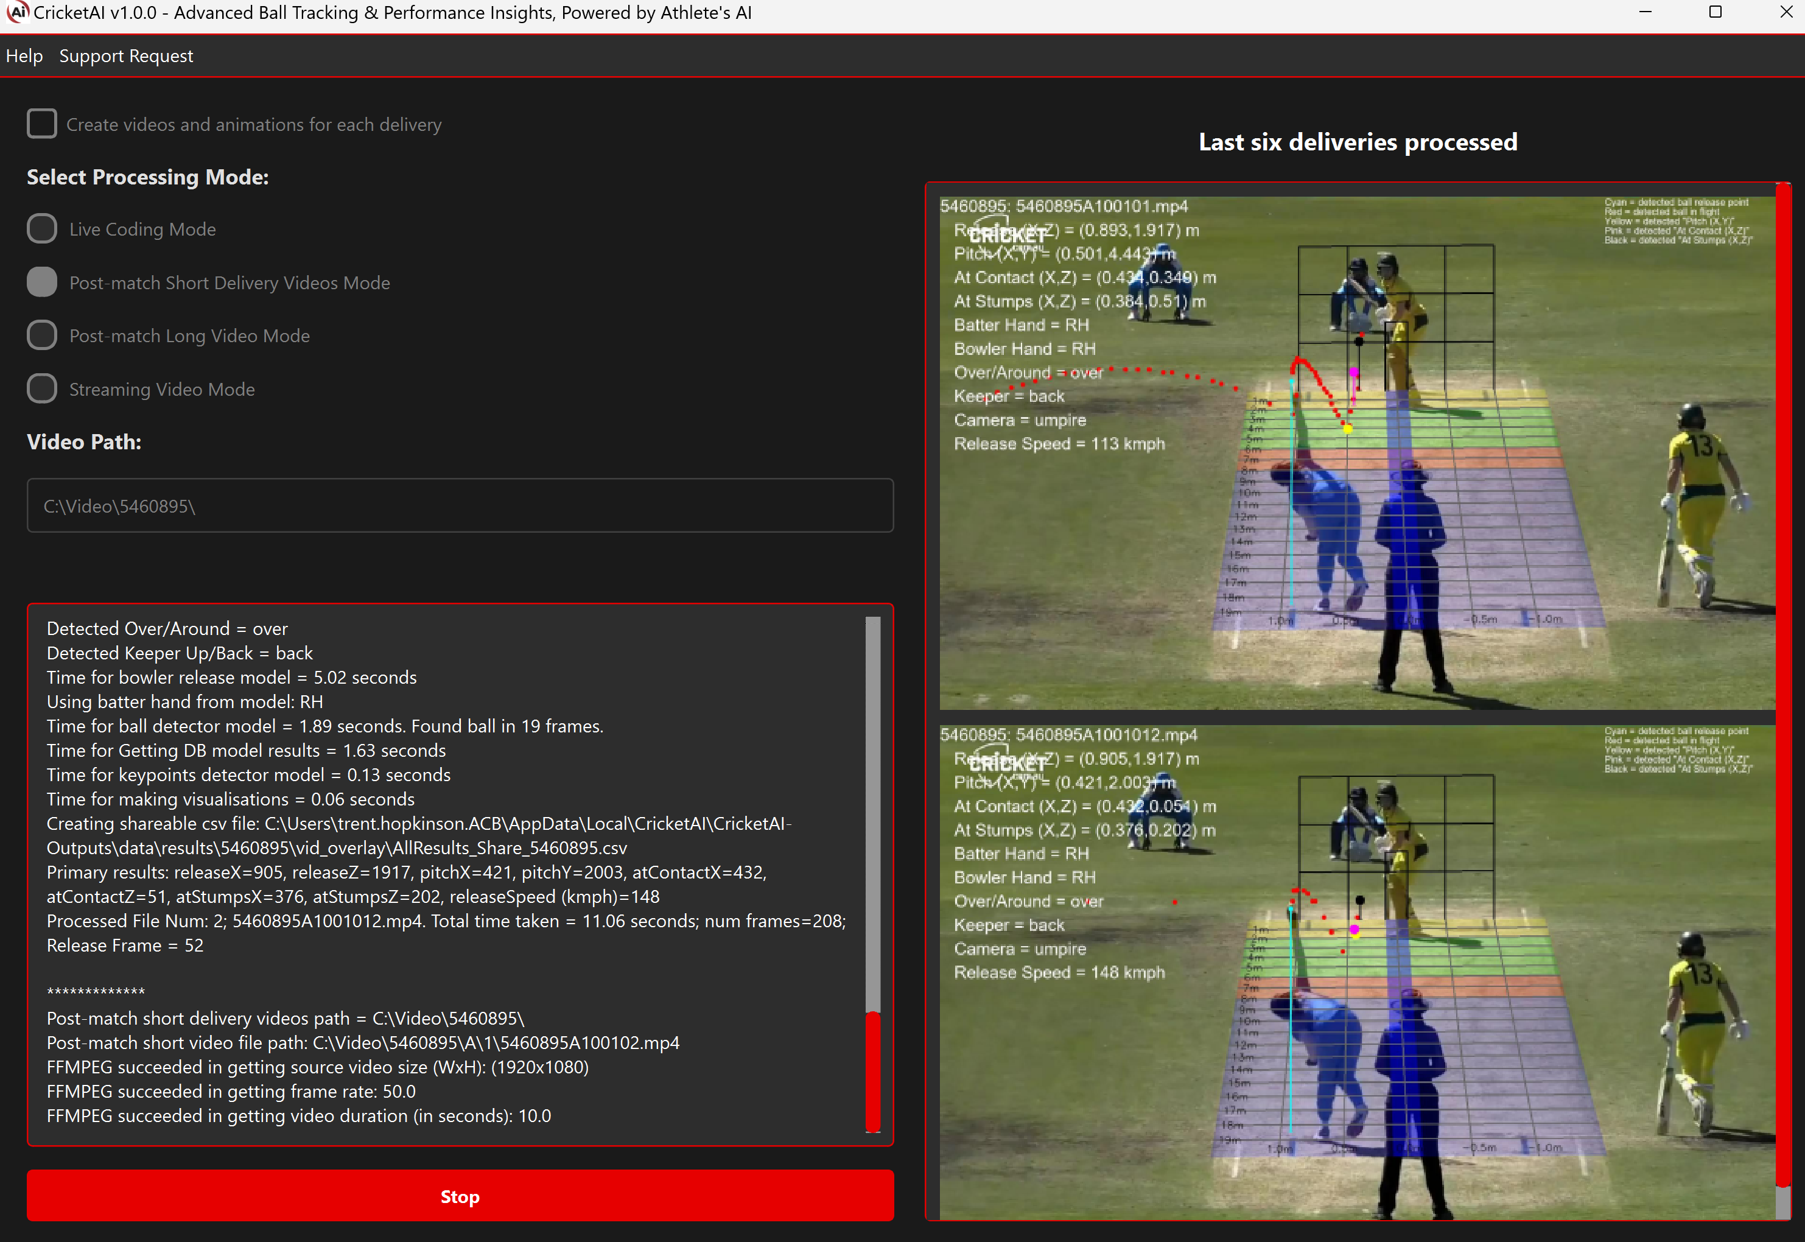Switch to Streaming Video Mode
The height and width of the screenshot is (1242, 1805).
click(42, 389)
